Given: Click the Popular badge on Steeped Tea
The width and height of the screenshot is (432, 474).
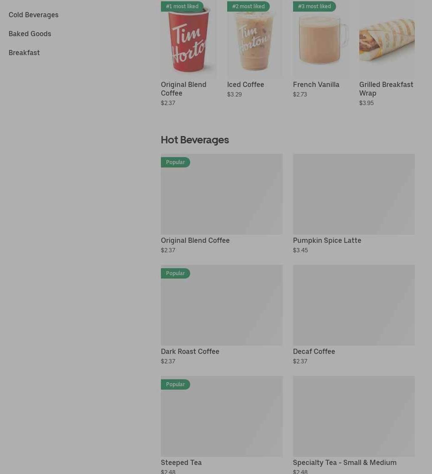Looking at the screenshot, I should pyautogui.click(x=176, y=384).
